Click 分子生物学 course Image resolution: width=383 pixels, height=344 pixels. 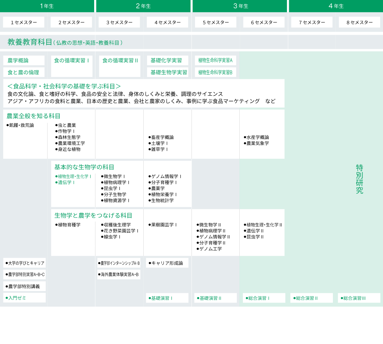[114, 195]
